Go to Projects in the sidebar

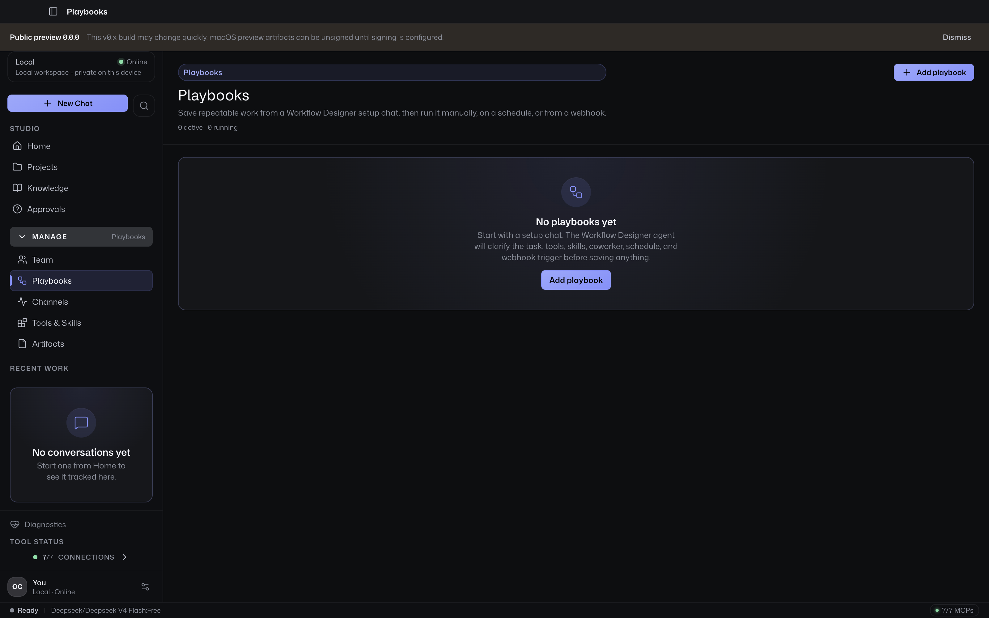point(81,167)
